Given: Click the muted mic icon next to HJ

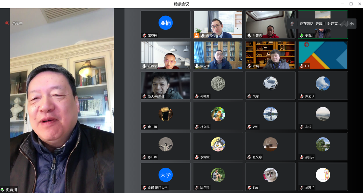Looking at the screenshot, I should tap(302, 66).
